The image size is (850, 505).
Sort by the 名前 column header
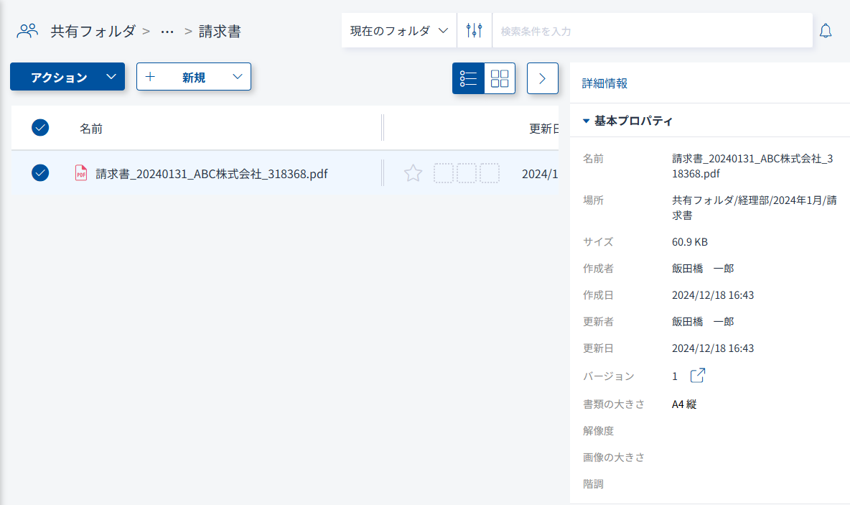point(91,129)
